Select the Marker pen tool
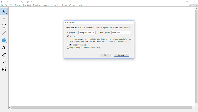Screen dimensions: 198x112 tap(4, 55)
